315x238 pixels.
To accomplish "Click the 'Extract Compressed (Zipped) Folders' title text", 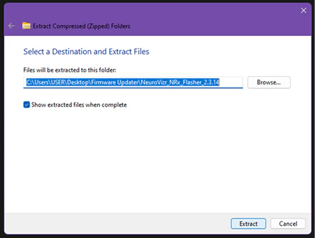I will coord(81,26).
